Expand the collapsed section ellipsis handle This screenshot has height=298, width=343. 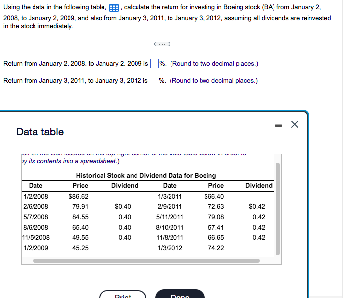(162, 44)
